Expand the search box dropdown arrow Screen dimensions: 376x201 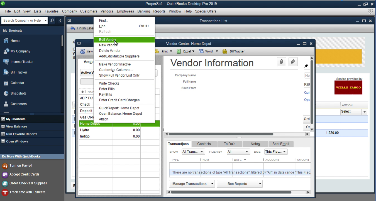[46, 21]
